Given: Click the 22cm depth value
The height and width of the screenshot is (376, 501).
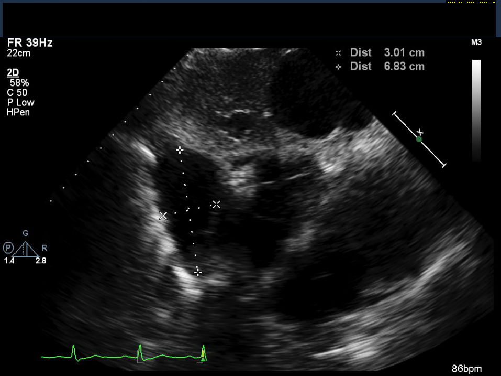Looking at the screenshot, I should pyautogui.click(x=18, y=53).
